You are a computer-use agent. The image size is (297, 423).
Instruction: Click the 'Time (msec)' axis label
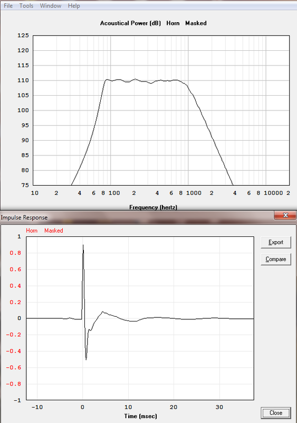[140, 416]
